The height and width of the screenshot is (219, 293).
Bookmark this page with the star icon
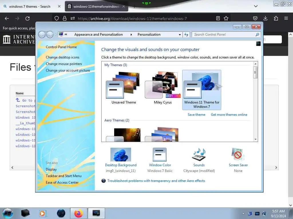tap(226, 18)
